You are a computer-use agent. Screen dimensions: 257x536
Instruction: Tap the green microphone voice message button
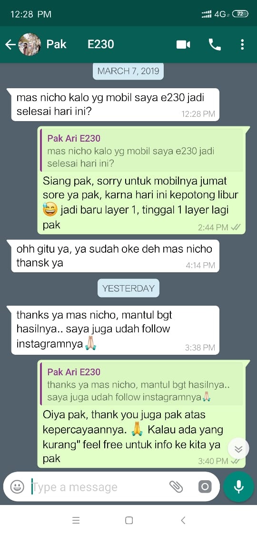tap(238, 486)
